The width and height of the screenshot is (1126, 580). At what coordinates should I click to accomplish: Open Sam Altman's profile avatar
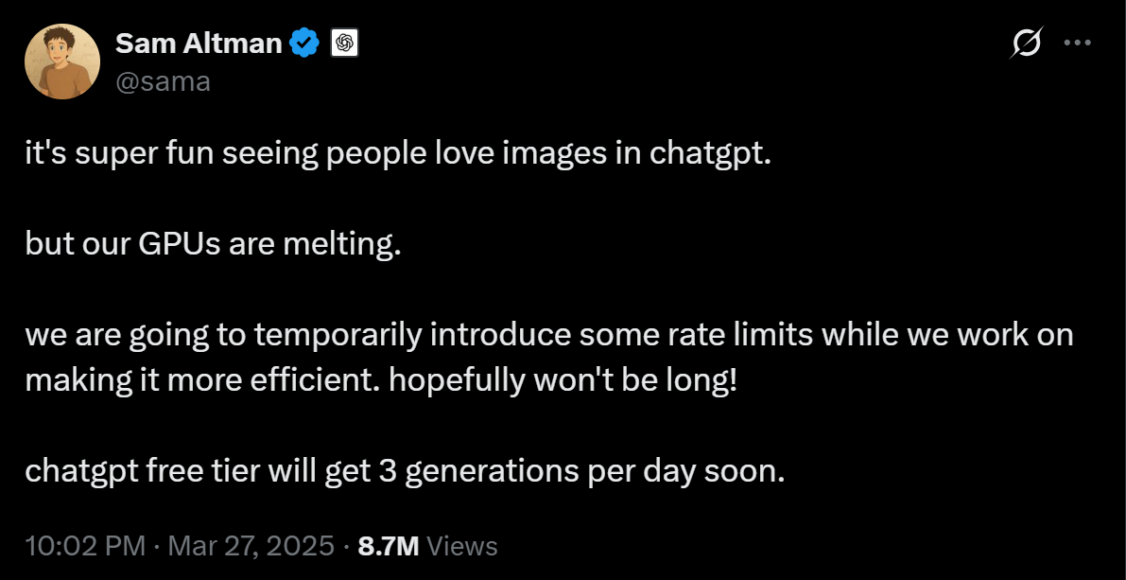(62, 62)
